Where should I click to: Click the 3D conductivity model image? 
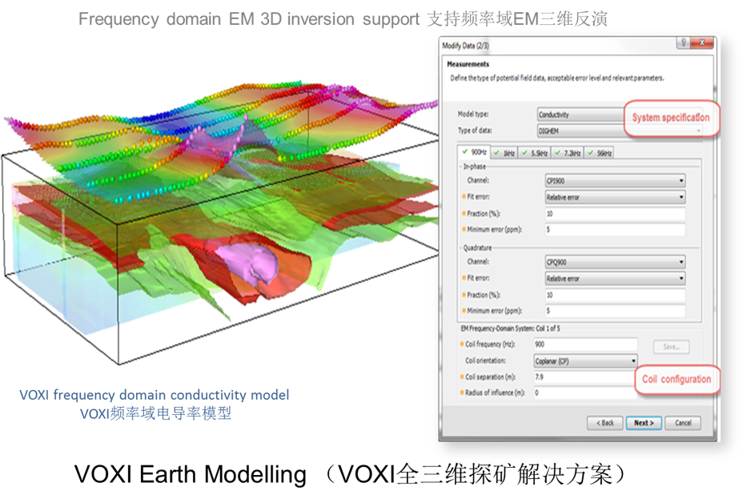point(220,222)
